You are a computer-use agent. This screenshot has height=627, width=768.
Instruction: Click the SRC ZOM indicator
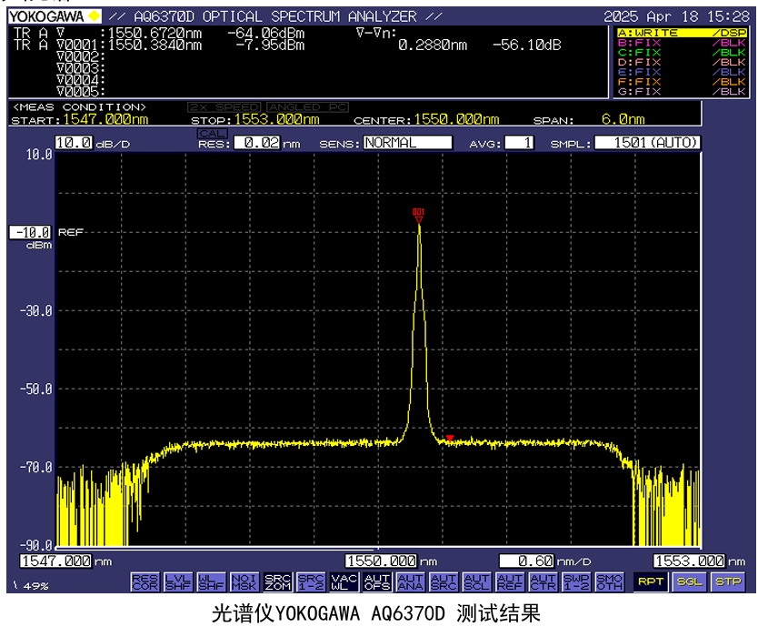pos(278,581)
